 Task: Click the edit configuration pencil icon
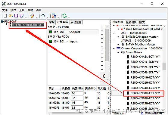(32, 16)
